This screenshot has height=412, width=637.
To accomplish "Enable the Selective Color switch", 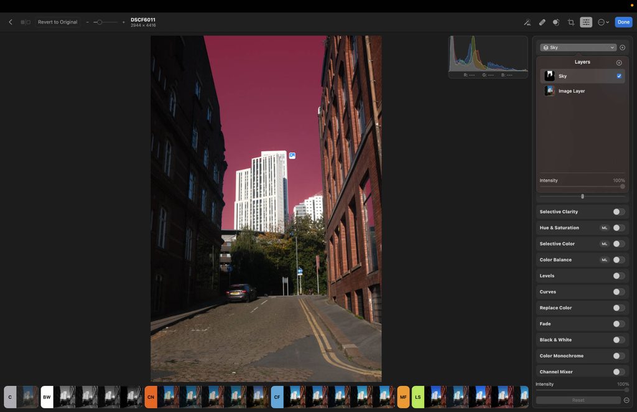I will [x=619, y=244].
